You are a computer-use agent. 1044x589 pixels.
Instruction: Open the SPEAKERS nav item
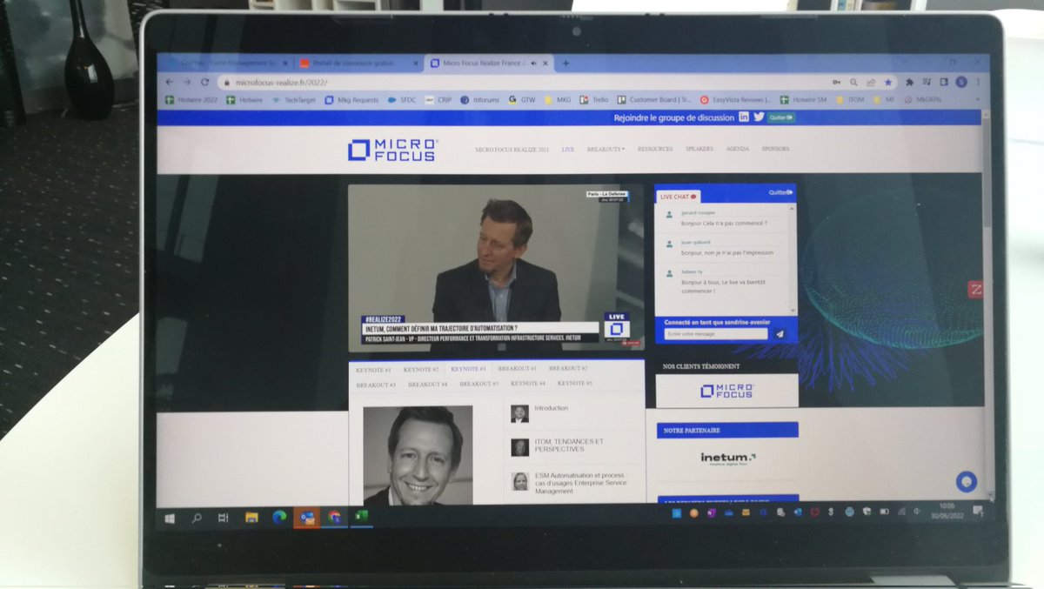click(x=699, y=150)
